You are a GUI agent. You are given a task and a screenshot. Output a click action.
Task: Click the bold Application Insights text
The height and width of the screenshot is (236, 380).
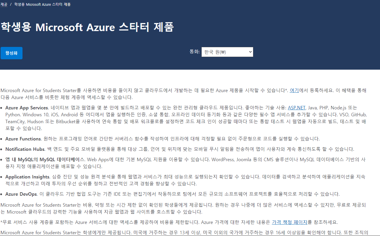pyautogui.click(x=28, y=177)
